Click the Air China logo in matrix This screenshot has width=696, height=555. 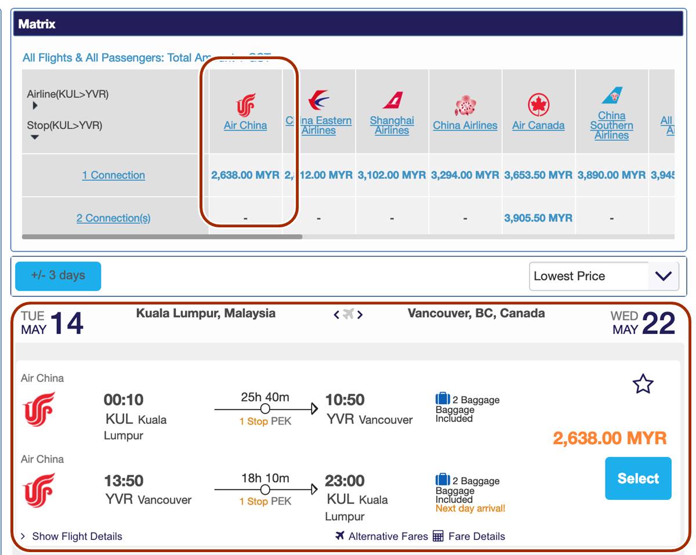tap(245, 106)
